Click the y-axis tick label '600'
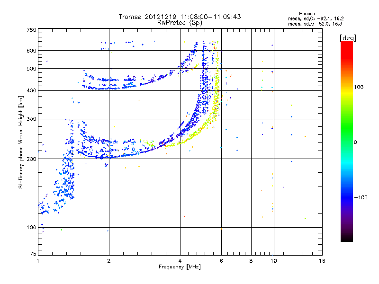This screenshot has width=379, height=284. [x=31, y=51]
